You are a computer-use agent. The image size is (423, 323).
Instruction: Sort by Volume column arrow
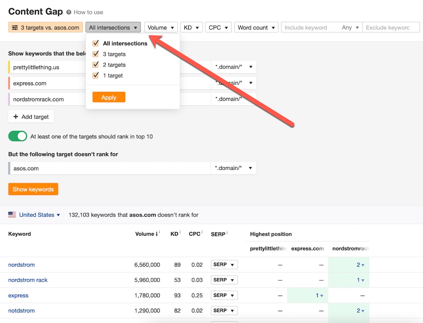coord(157,234)
